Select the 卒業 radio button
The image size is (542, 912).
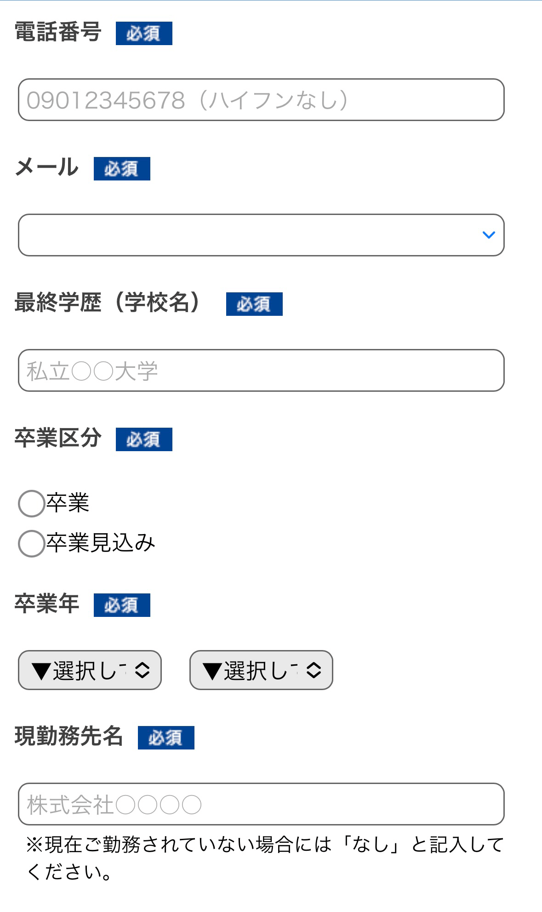point(31,504)
